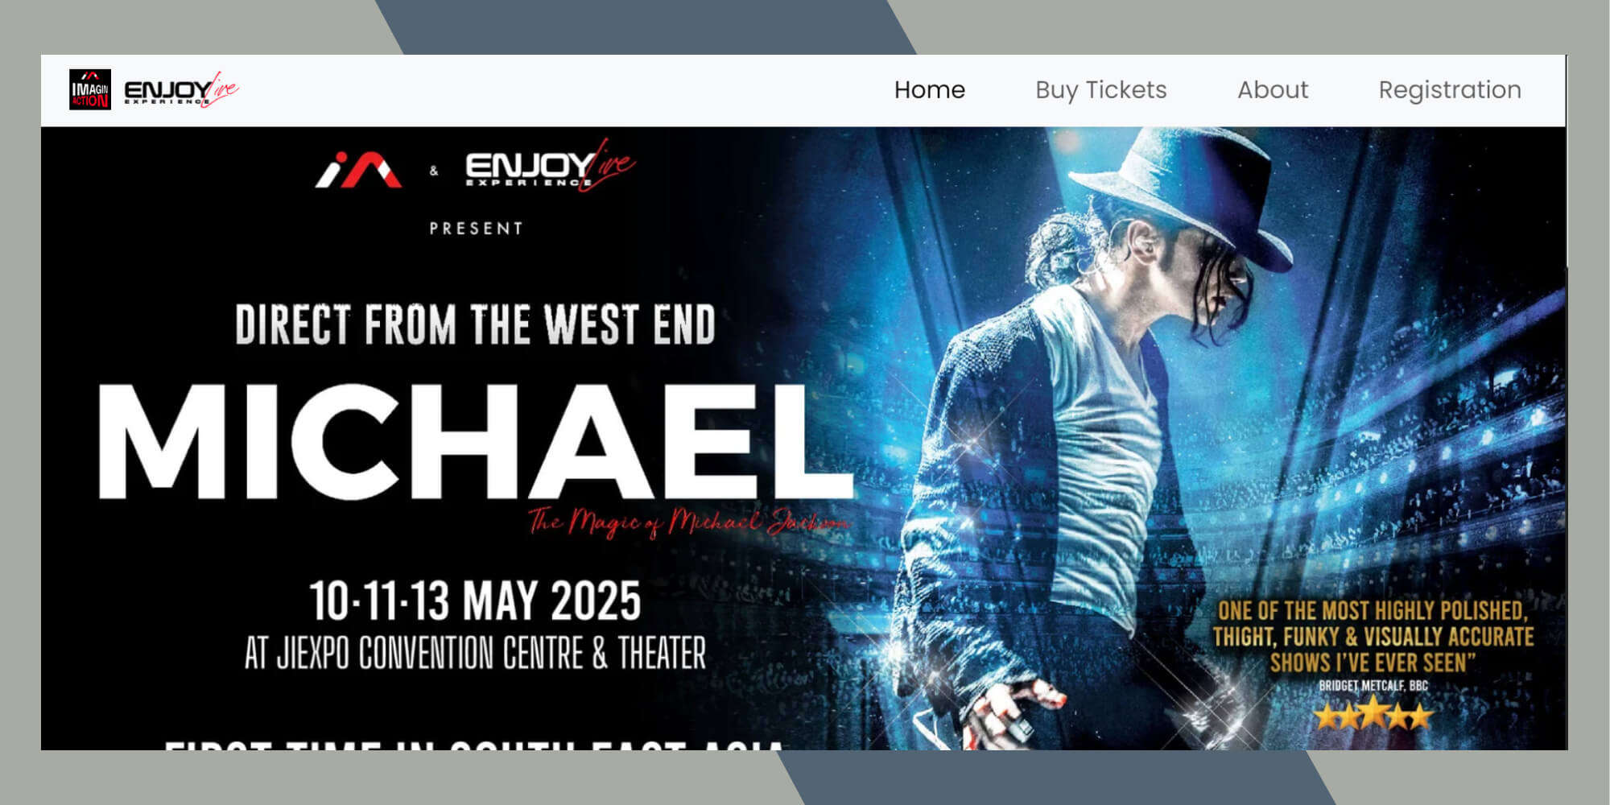
Task: Select the 10-11-13 May 2025 date text
Action: 475,601
